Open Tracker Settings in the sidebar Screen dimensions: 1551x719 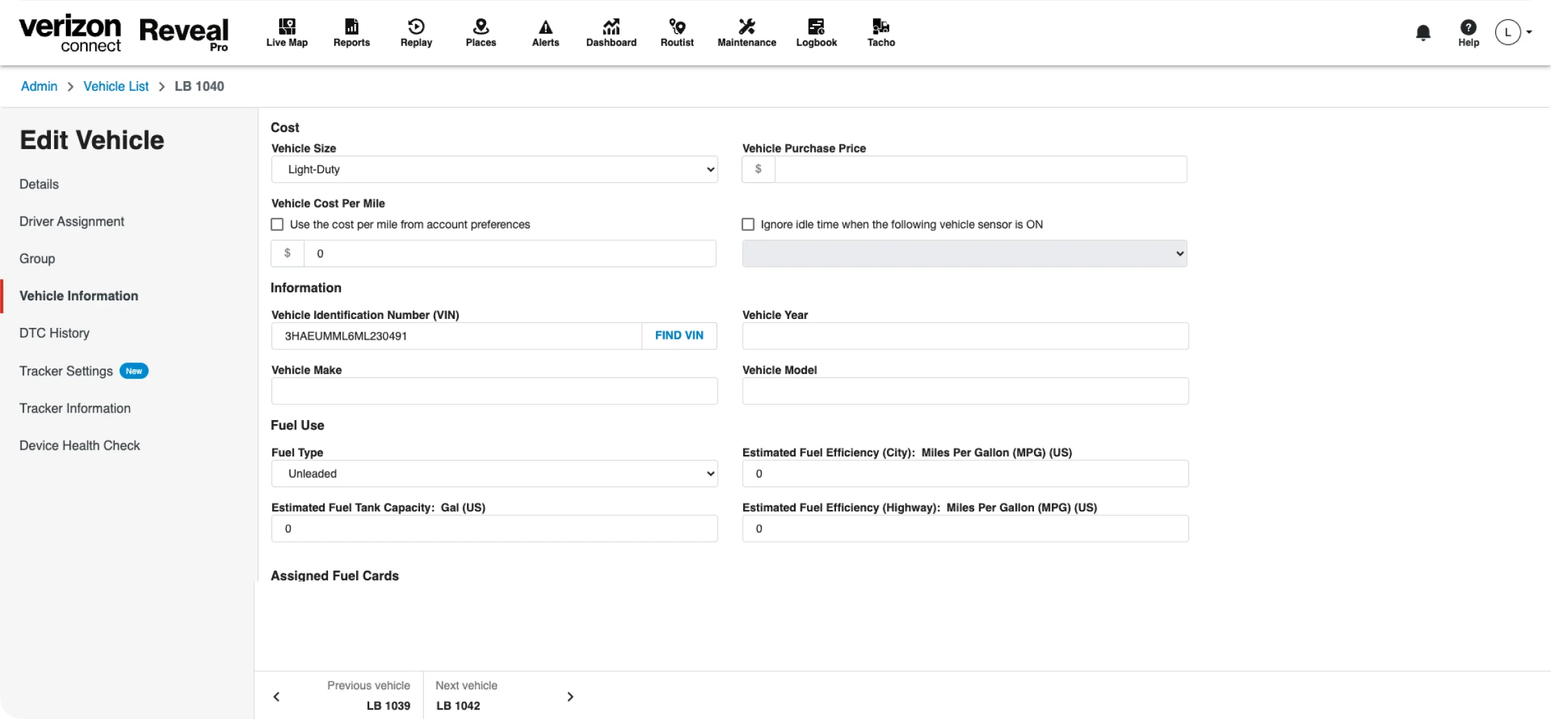[66, 371]
